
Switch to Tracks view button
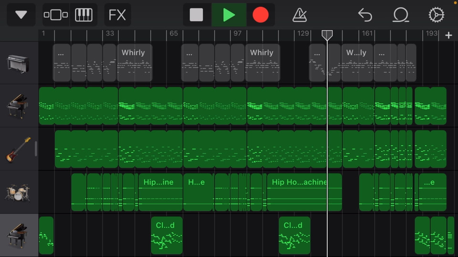point(56,15)
